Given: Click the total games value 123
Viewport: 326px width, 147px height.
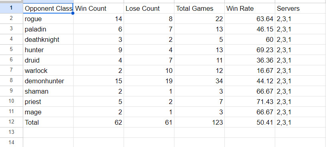Looking at the screenshot, I should pyautogui.click(x=199, y=122).
